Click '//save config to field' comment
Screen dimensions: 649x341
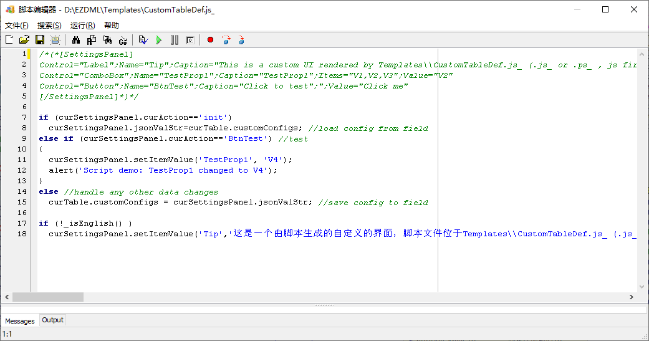pos(373,203)
